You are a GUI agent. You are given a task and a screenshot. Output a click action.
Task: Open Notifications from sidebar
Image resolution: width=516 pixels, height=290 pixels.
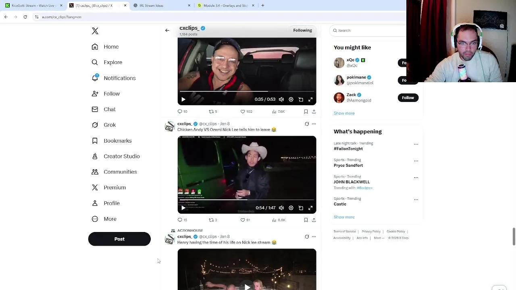tap(114, 78)
